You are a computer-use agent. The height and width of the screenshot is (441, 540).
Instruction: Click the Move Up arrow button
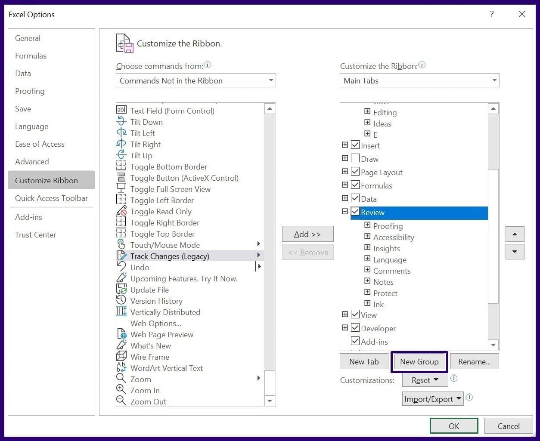click(515, 234)
